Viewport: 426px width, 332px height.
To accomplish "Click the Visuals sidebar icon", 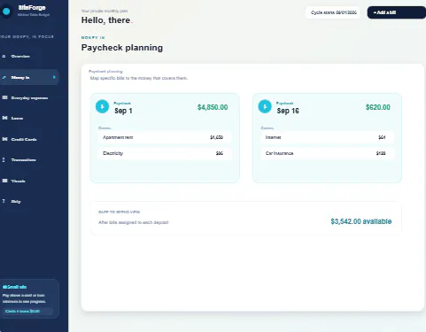I will click(x=4, y=181).
